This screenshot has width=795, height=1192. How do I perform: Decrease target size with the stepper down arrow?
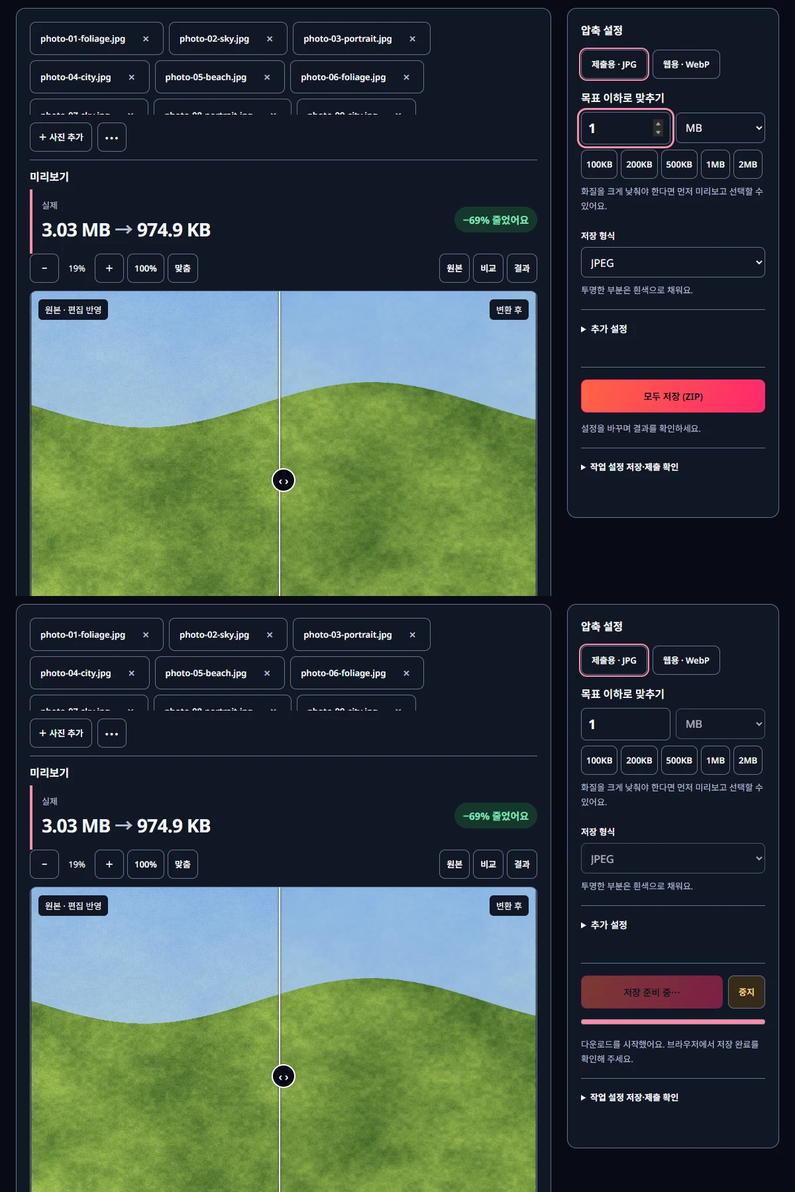coord(658,132)
